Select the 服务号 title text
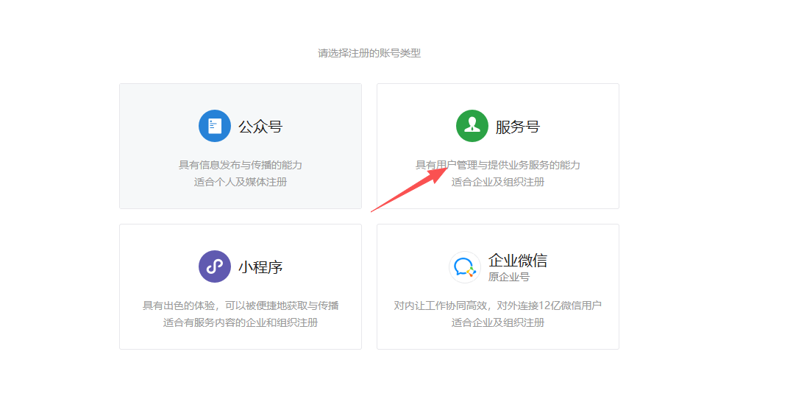Screen dimensions: 793x399 (518, 127)
